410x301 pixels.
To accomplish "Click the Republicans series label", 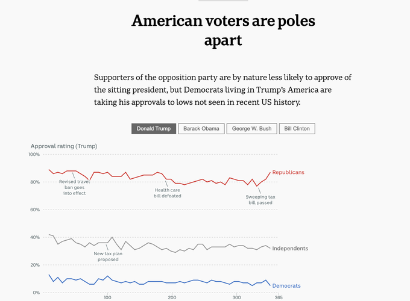I will 288,172.
